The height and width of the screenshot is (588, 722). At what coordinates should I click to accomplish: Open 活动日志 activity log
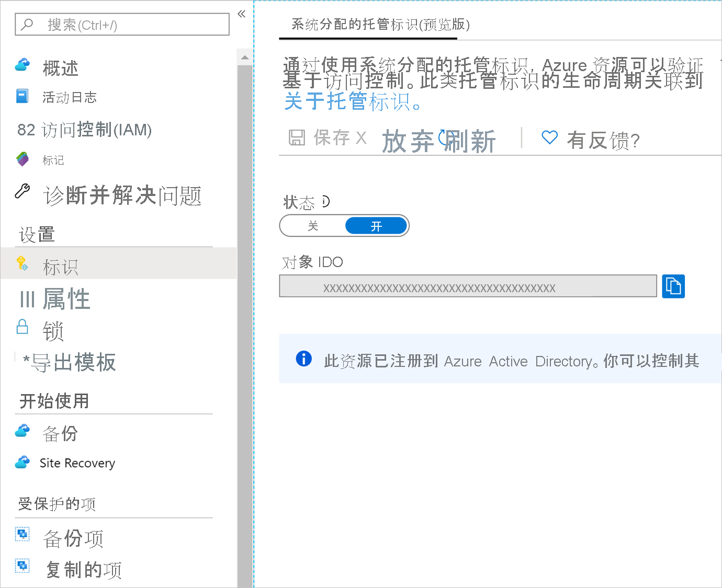[x=70, y=97]
